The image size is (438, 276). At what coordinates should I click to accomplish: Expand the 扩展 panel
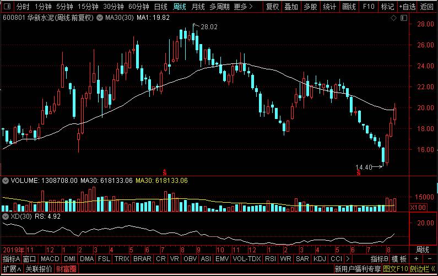click(12, 269)
